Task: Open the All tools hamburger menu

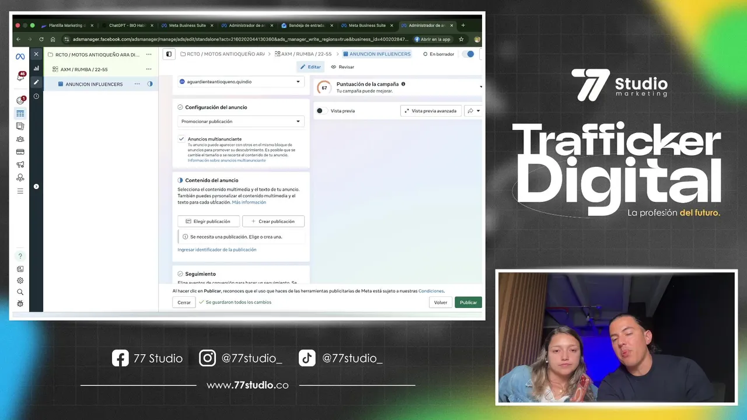Action: (x=20, y=191)
